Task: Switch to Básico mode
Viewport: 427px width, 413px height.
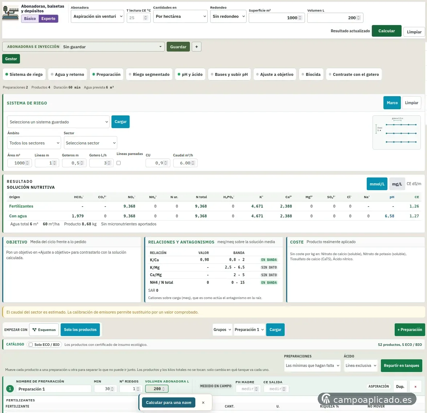Action: (x=30, y=19)
